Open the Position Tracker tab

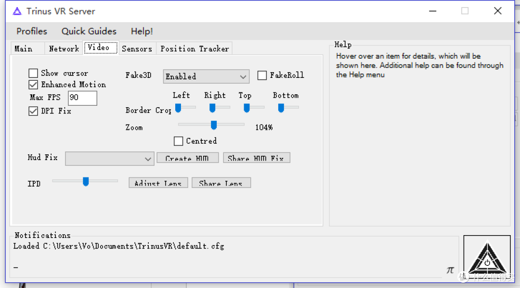[195, 49]
